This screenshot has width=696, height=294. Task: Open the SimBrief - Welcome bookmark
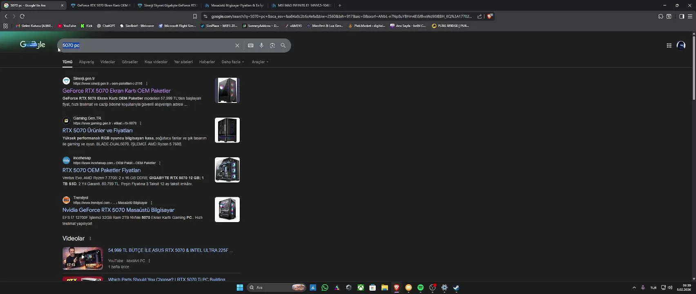coord(137,26)
